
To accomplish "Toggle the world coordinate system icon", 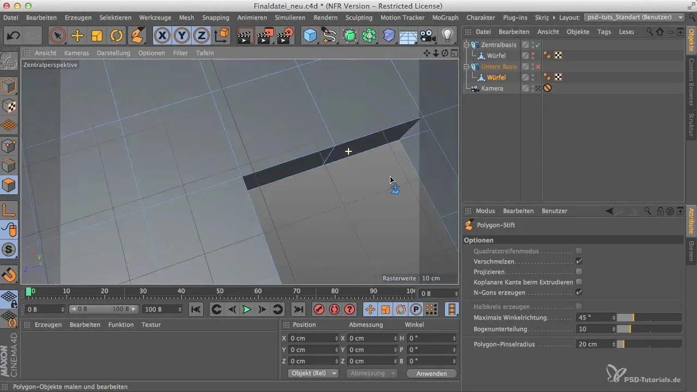I will (x=222, y=36).
